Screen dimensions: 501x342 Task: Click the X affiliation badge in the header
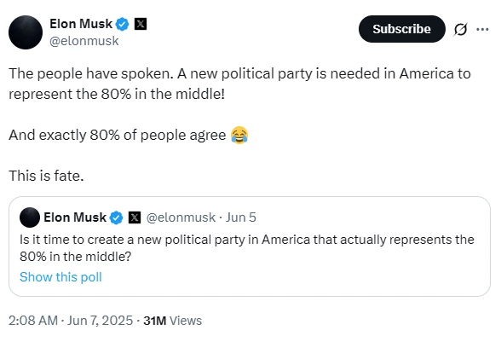coord(141,24)
